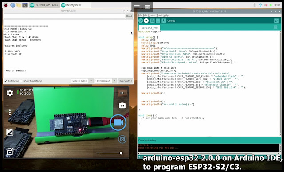Click the muted volume tray icon
Viewport: 284px width, 172px height.
click(266, 5)
